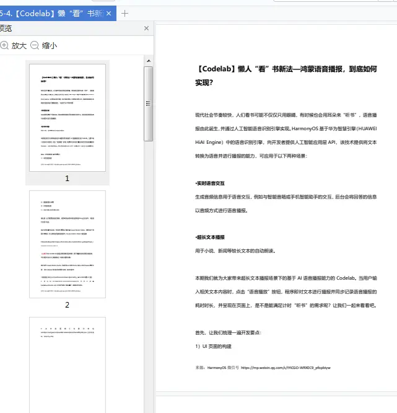Click the thumbnail panel scroll-up arrow
The height and width of the screenshot is (413, 397).
(149, 61)
